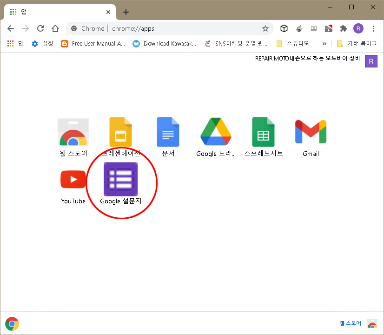Launch the 스프레드시트 Sheets app

263,132
